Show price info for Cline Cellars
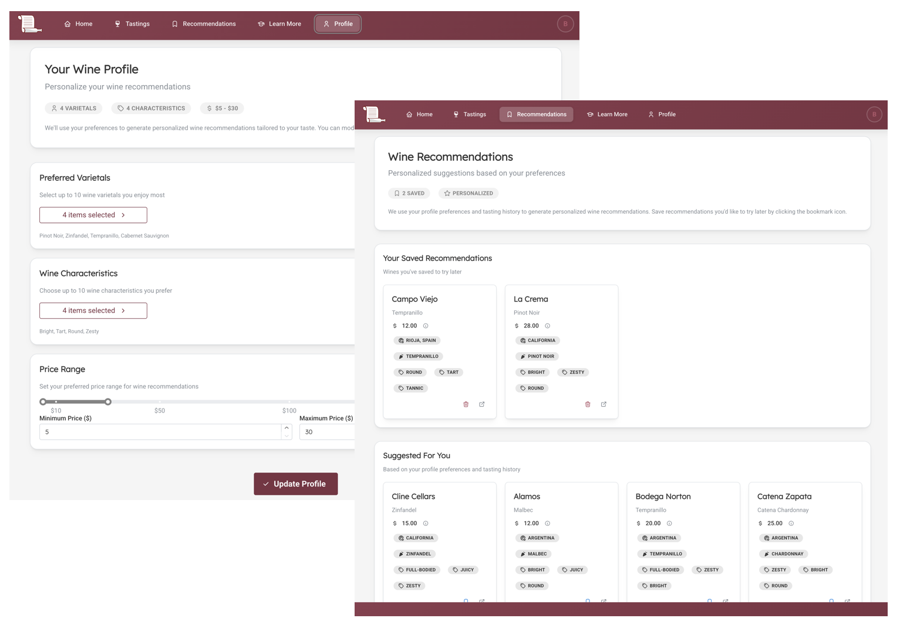The height and width of the screenshot is (635, 900). (x=426, y=523)
